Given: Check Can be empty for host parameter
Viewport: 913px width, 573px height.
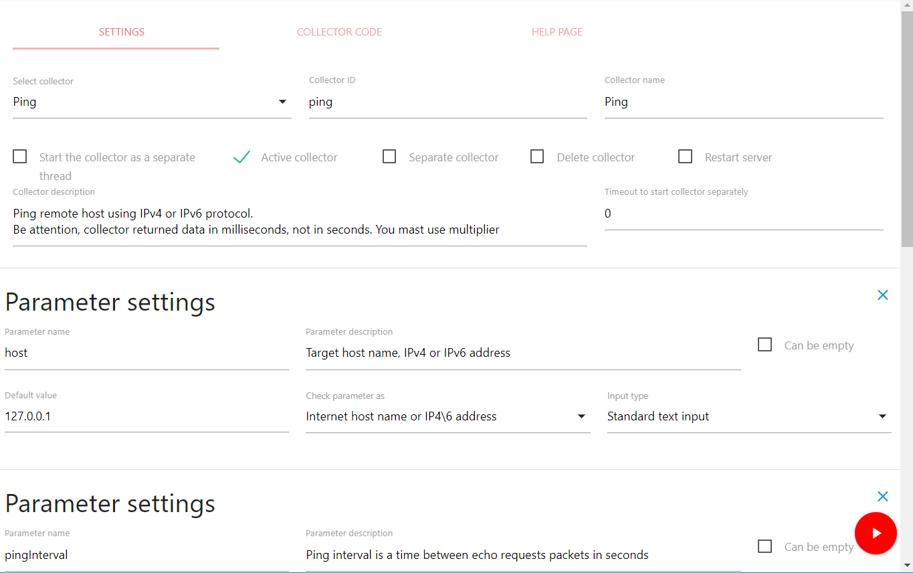Looking at the screenshot, I should click(765, 345).
